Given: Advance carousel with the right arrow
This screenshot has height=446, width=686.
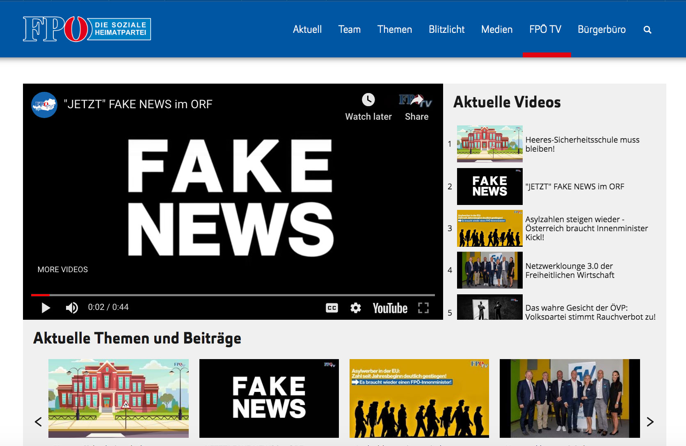Looking at the screenshot, I should pos(650,421).
